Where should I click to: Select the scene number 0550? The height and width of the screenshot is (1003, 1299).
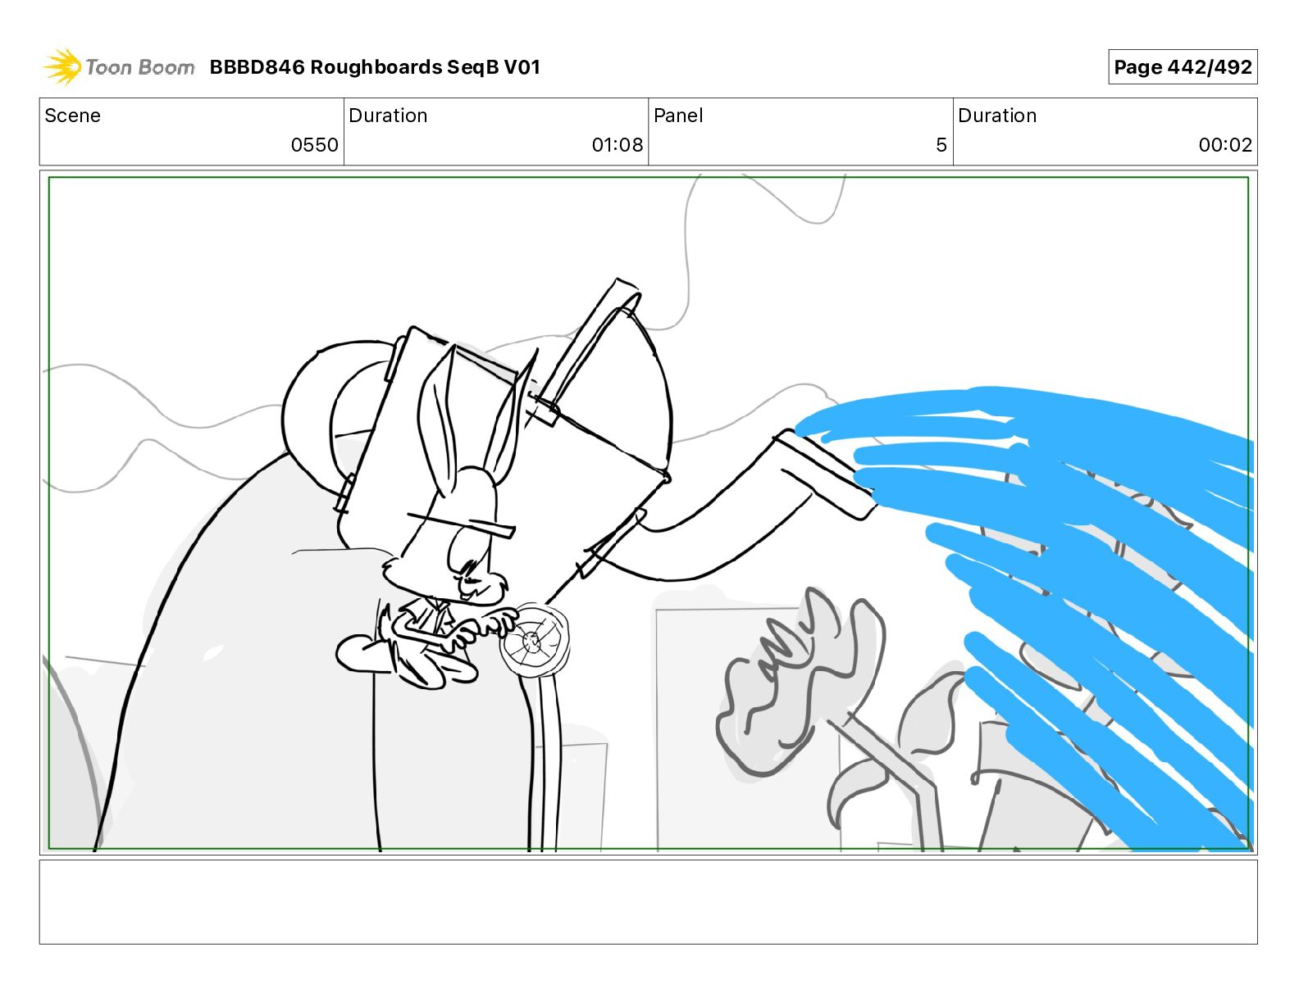pyautogui.click(x=314, y=145)
